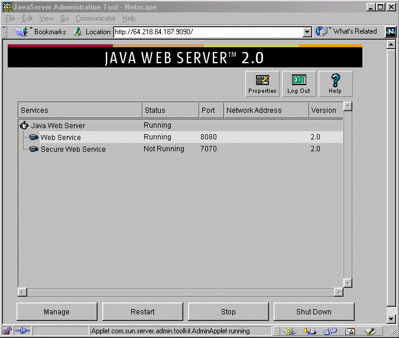Click the services table scroll-up arrow
The height and width of the screenshot is (338, 399).
[x=348, y=106]
